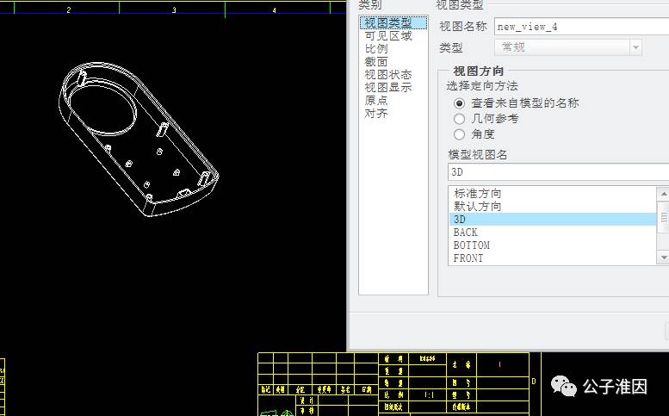Click the view list scrollbar thumb
This screenshot has height=416, width=669.
pos(664,217)
